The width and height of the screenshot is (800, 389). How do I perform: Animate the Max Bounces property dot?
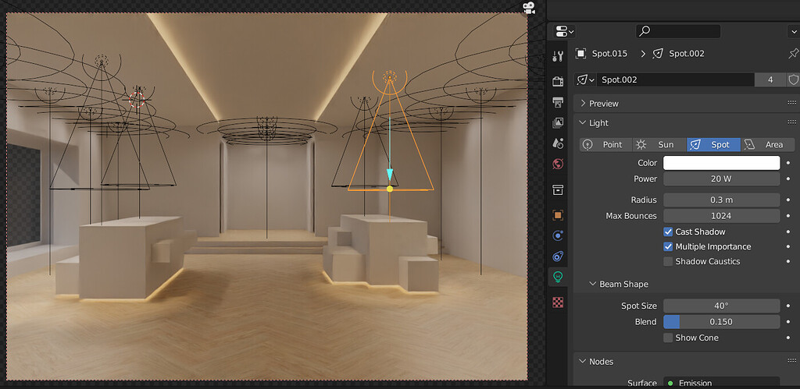click(788, 215)
